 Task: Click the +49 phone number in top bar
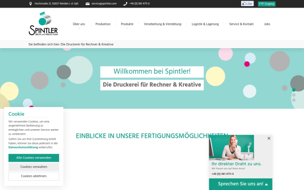click(139, 4)
